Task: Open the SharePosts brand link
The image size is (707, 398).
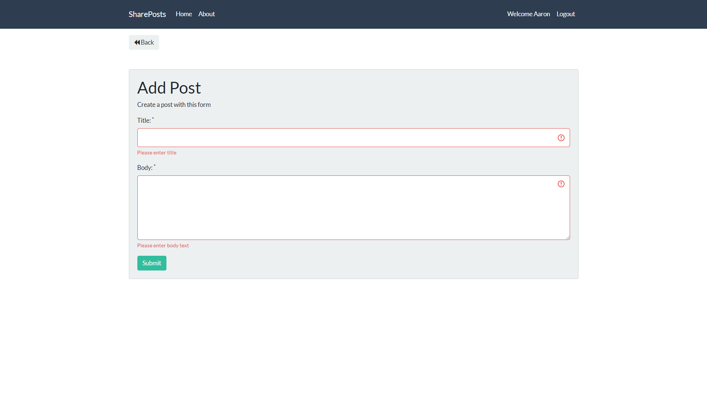Action: 147,14
